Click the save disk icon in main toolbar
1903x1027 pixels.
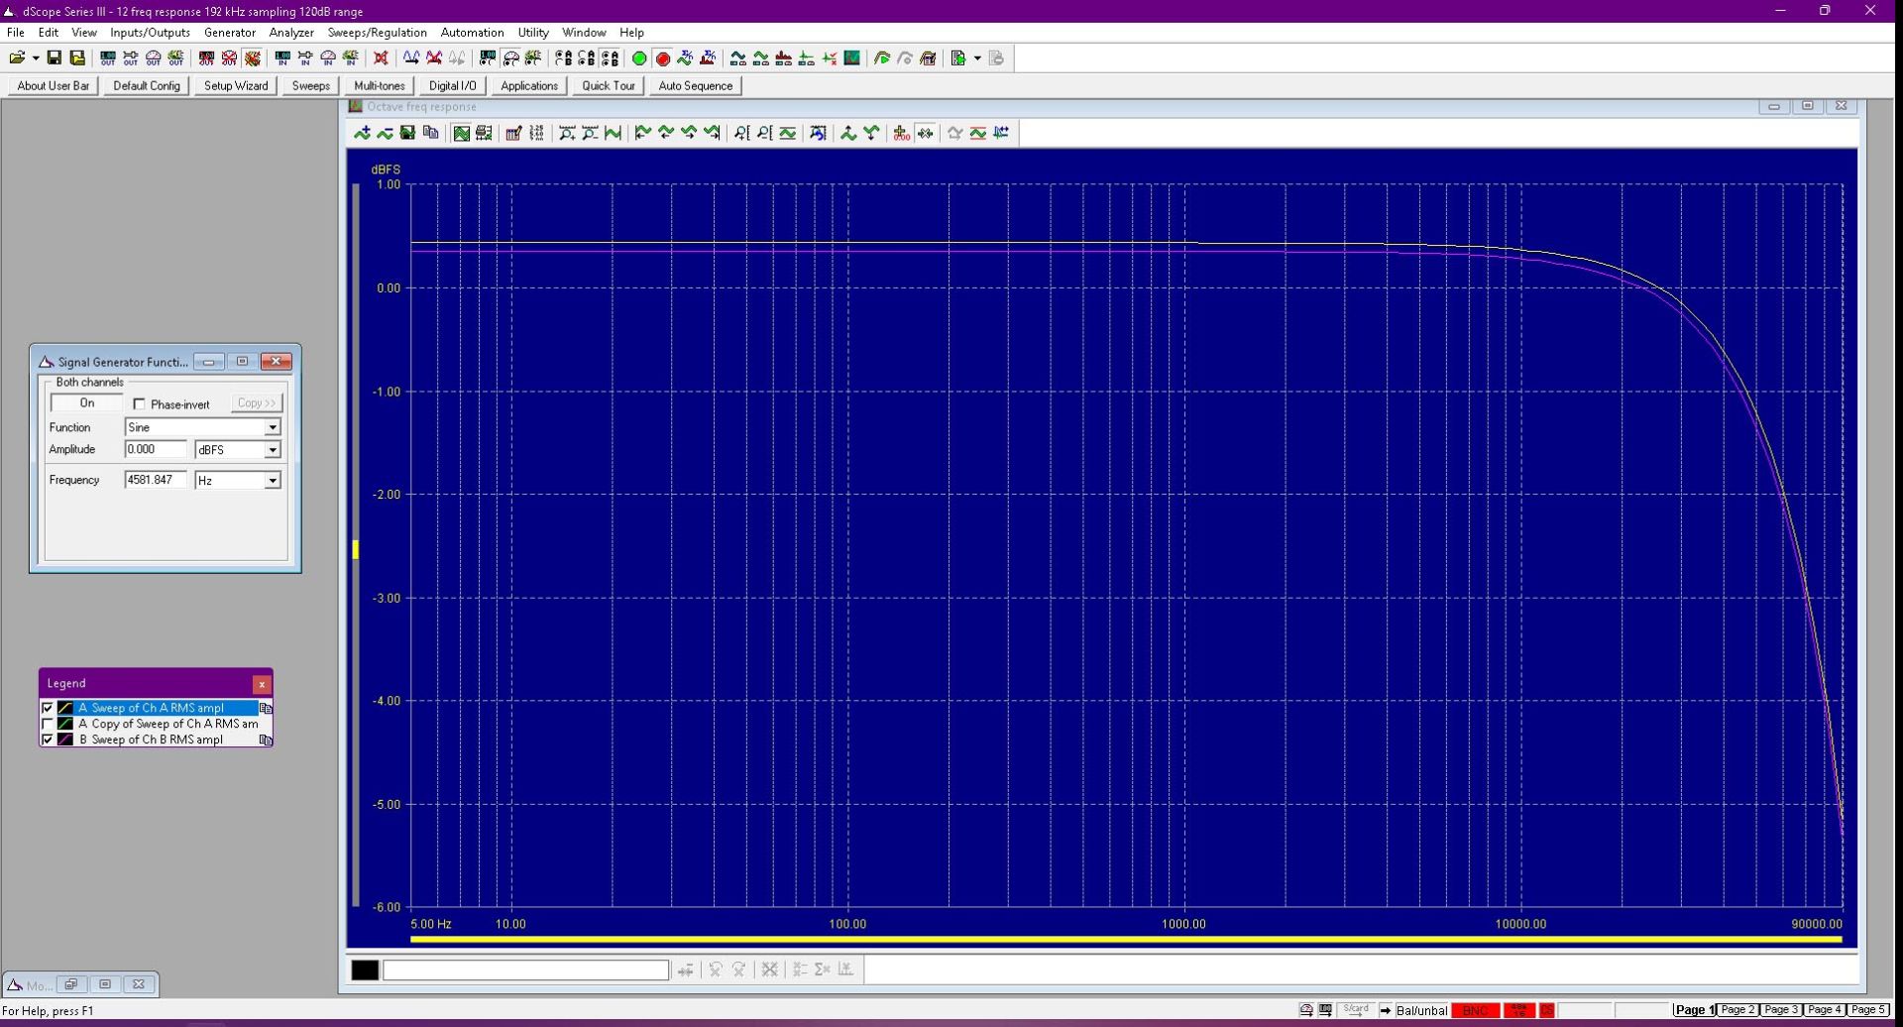pyautogui.click(x=55, y=58)
